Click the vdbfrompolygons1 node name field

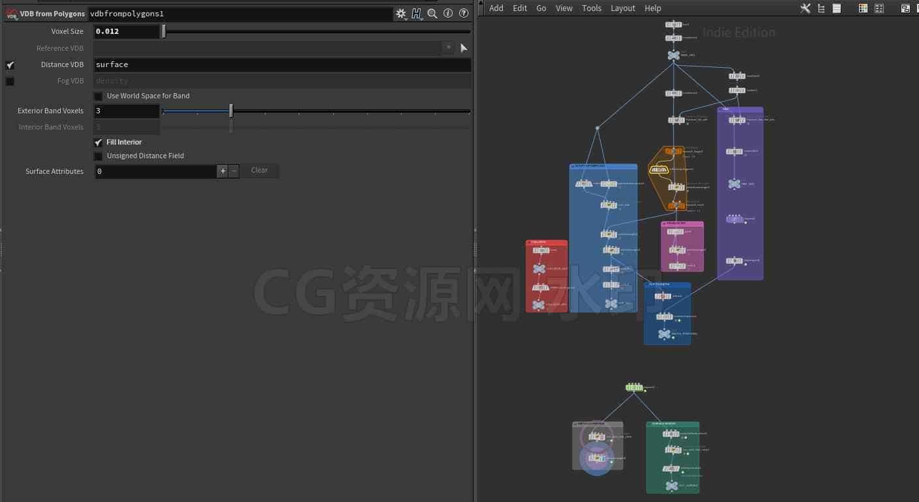[x=240, y=14]
